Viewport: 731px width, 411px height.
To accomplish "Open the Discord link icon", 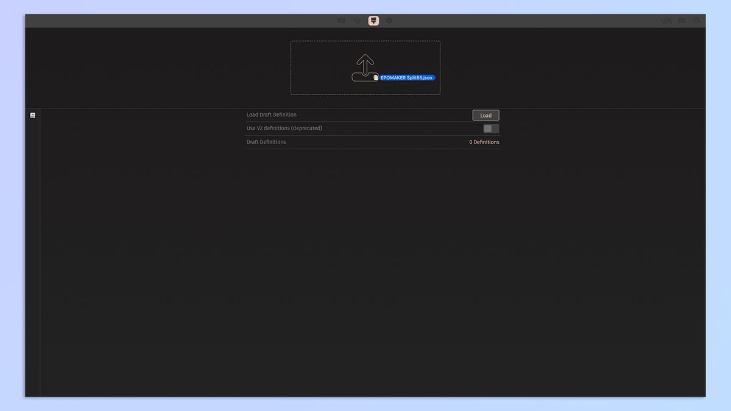I will click(x=682, y=21).
